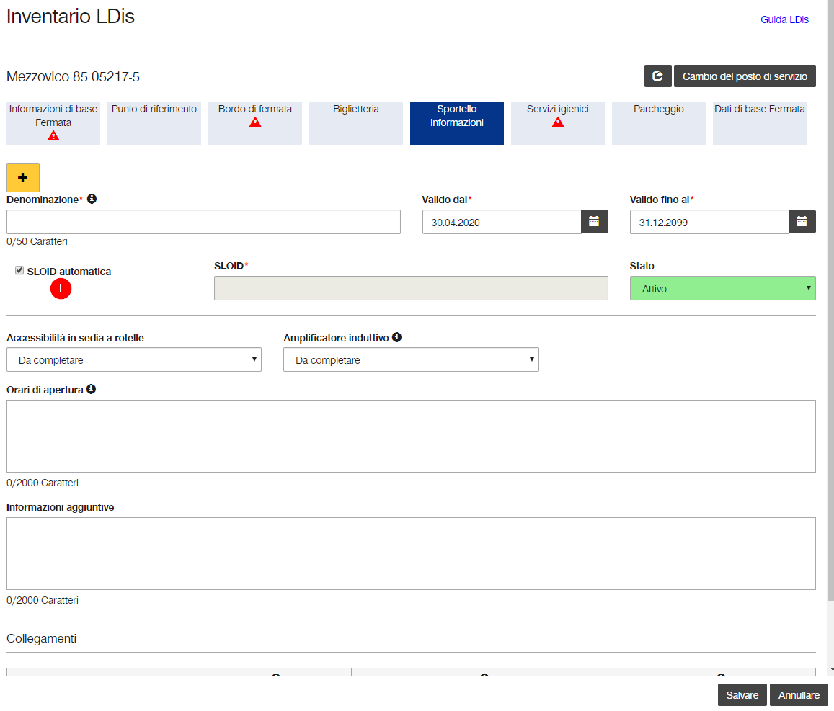Click the share/export arrow icon button
Screen dimensions: 834x711
pos(657,76)
